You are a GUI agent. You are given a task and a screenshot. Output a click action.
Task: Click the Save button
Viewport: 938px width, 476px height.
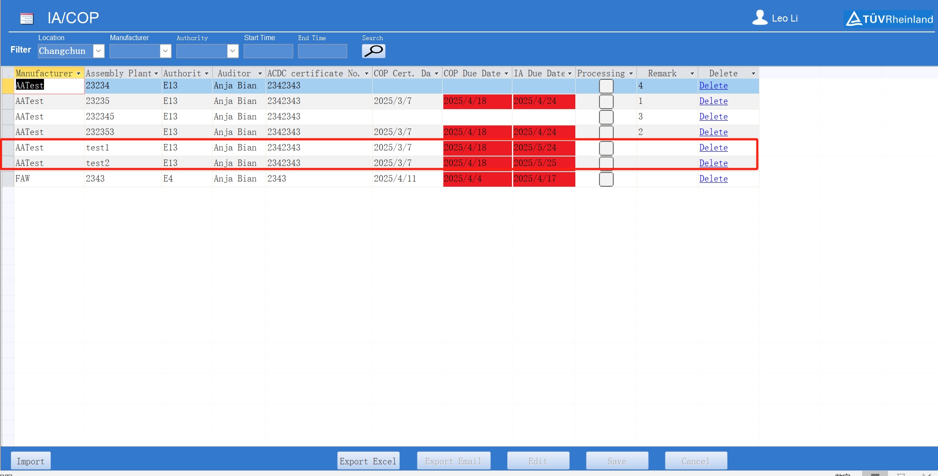click(x=617, y=461)
